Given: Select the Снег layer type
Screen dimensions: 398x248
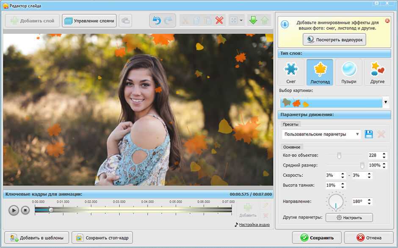Looking at the screenshot, I should tap(291, 72).
